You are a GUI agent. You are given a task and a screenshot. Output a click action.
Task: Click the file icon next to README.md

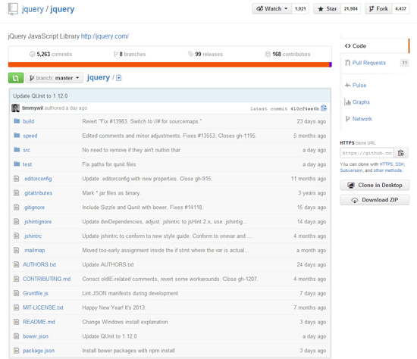(x=17, y=322)
